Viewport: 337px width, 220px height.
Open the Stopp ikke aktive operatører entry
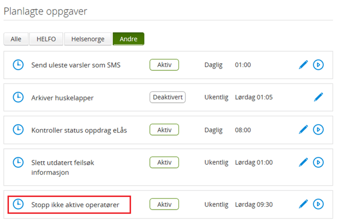[73, 204]
